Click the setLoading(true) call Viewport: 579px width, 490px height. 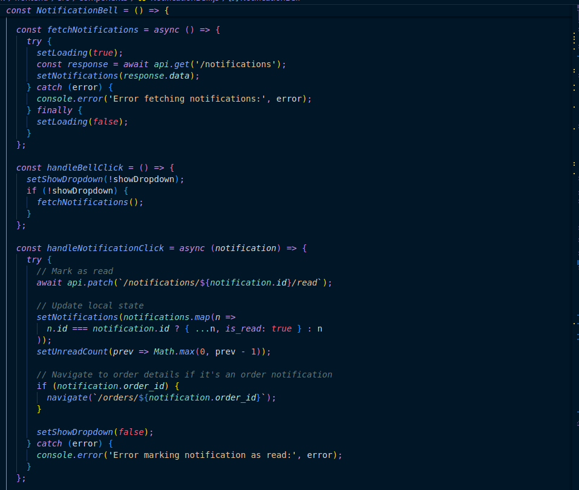[79, 53]
